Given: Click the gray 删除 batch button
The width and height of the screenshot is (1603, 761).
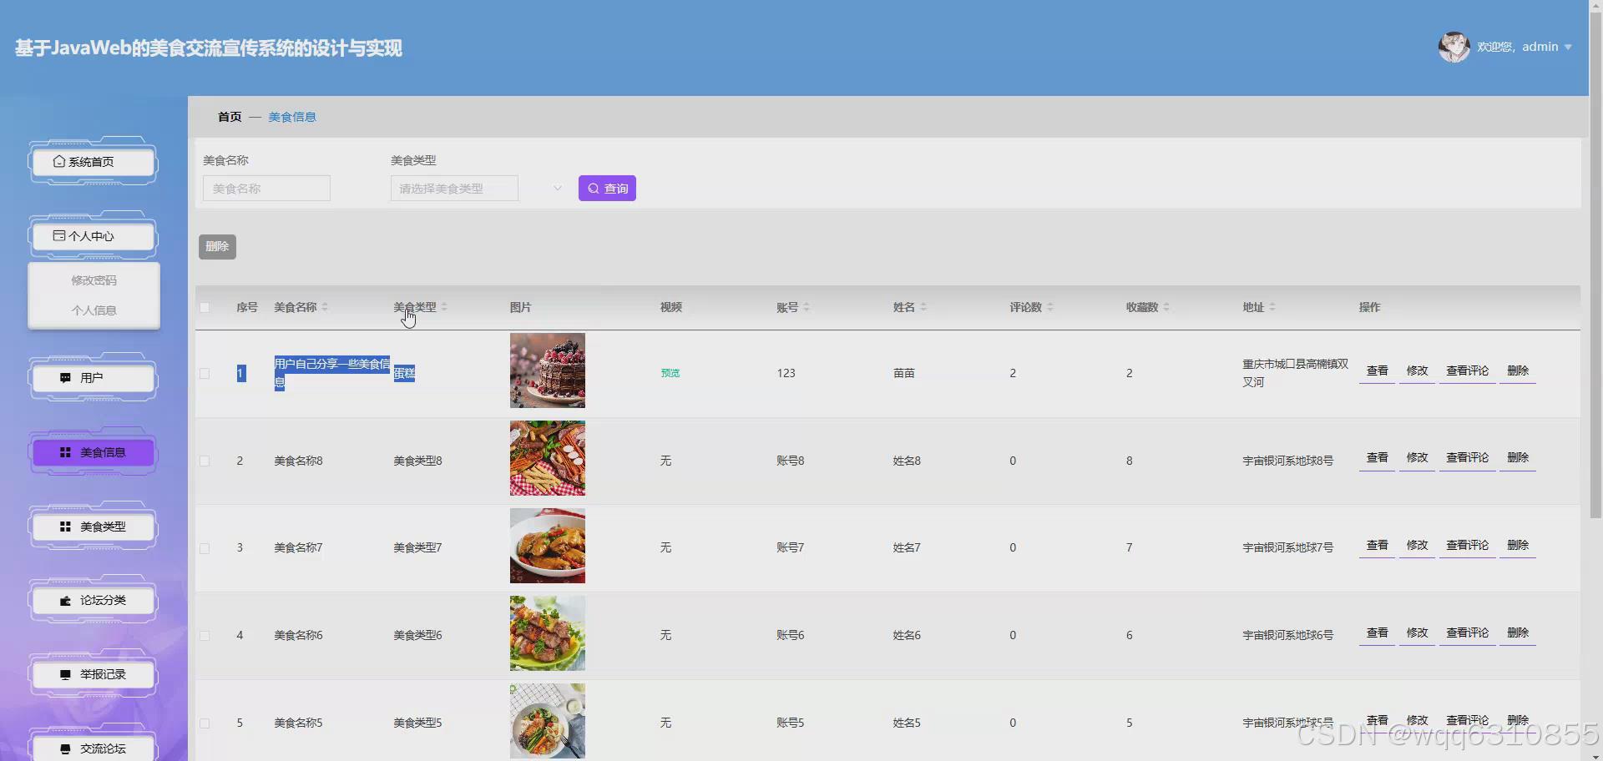Looking at the screenshot, I should (x=217, y=247).
